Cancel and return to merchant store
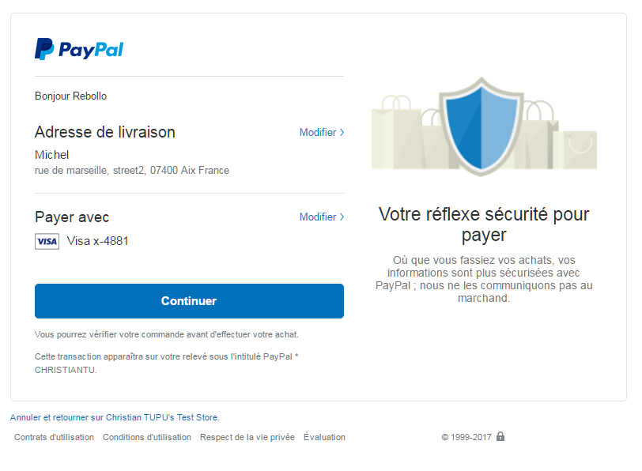Image resolution: width=642 pixels, height=471 pixels. 56,417
